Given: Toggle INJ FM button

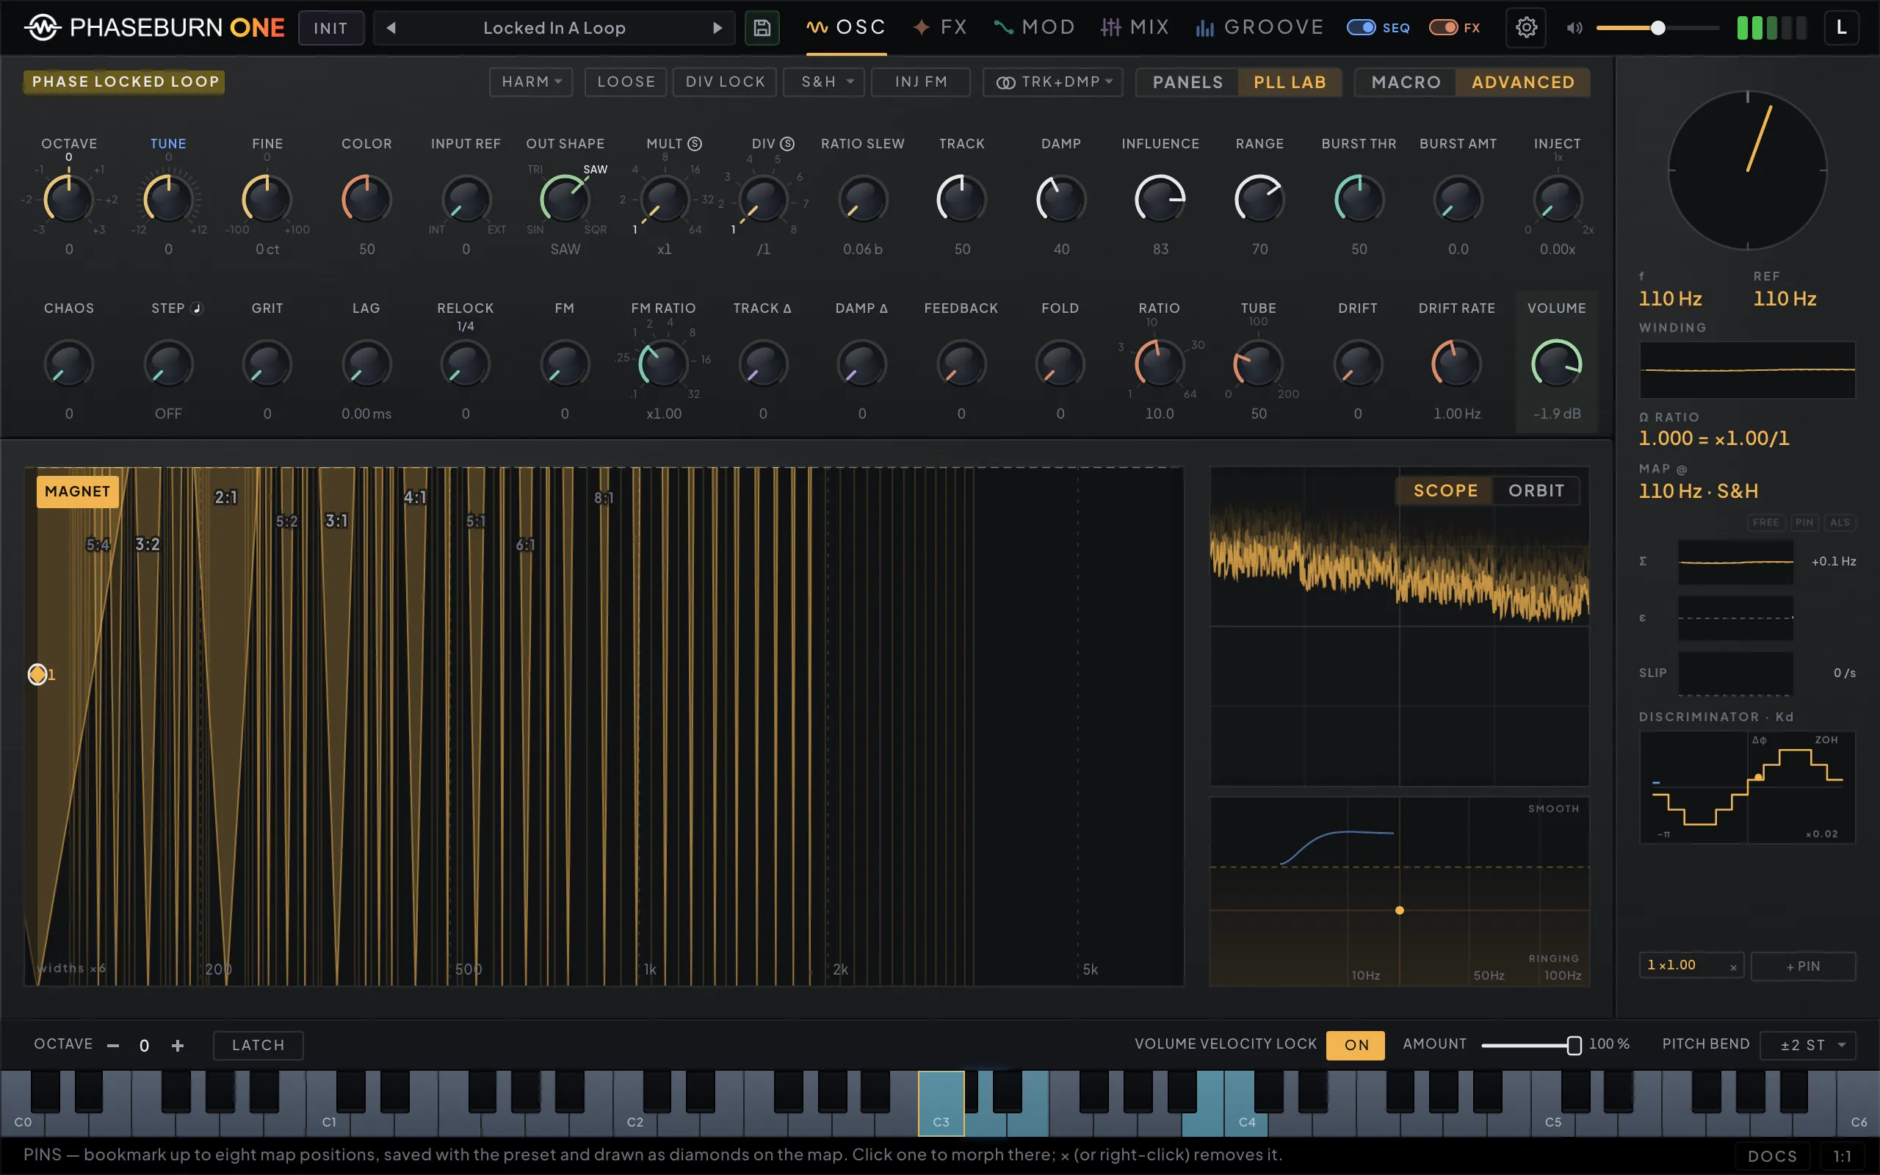Looking at the screenshot, I should click(x=921, y=82).
